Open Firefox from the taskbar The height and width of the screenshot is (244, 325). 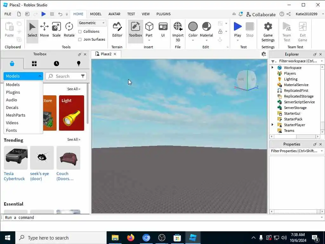(130, 238)
